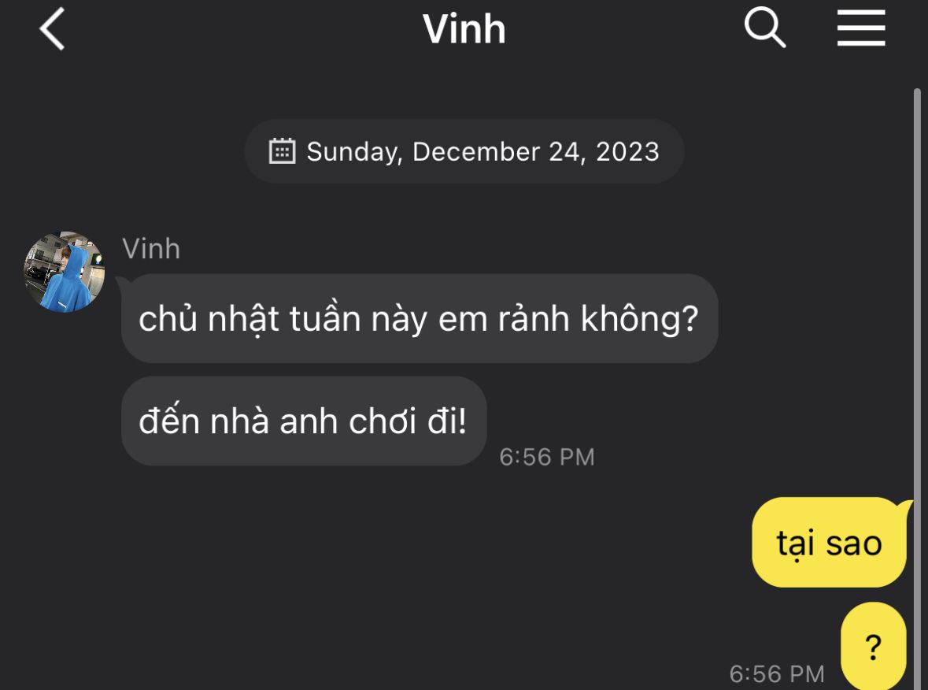Select the "đến nhà anh chơi đi!" bubble
Viewport: 928px width, 690px height.
click(304, 421)
